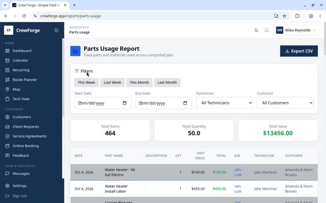Apply the Last Month filter
This screenshot has height=203, width=326.
coord(167,82)
